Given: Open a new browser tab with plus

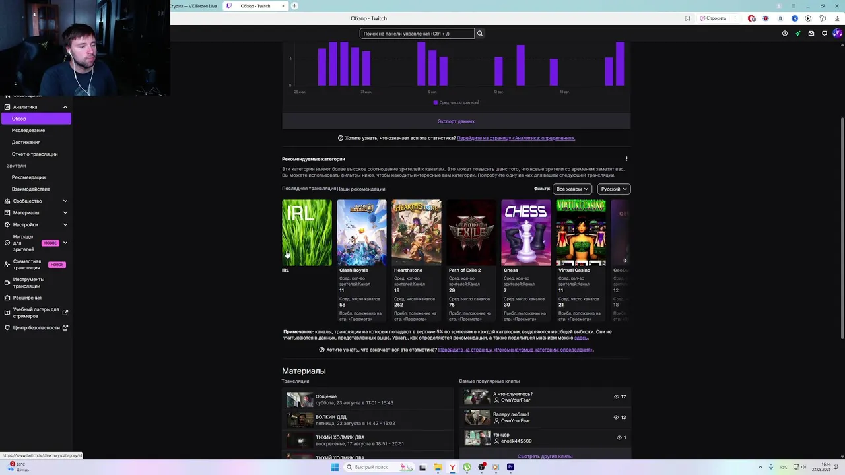Looking at the screenshot, I should click(x=294, y=6).
